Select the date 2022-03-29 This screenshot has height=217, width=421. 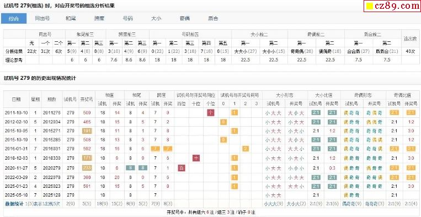tap(16, 177)
